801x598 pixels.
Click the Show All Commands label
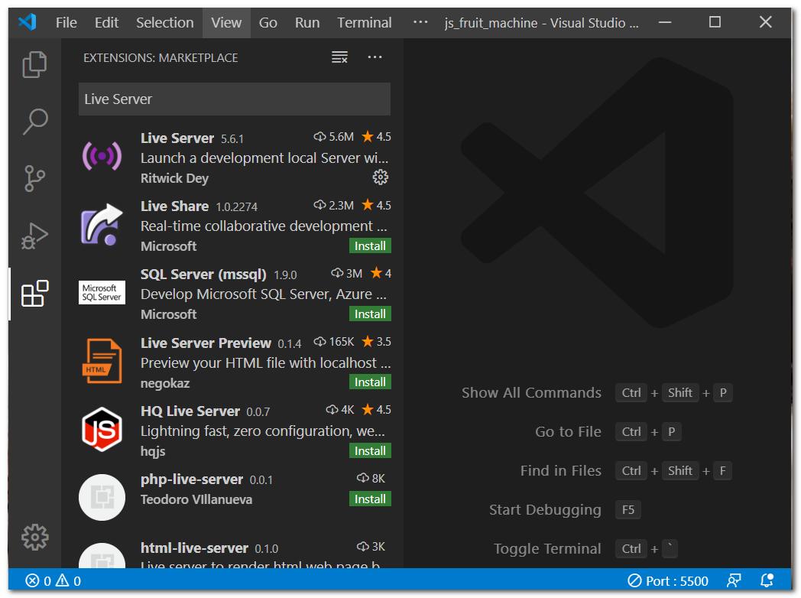tap(531, 392)
